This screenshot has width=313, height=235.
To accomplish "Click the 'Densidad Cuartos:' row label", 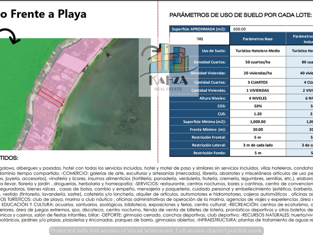I will (x=209, y=62).
